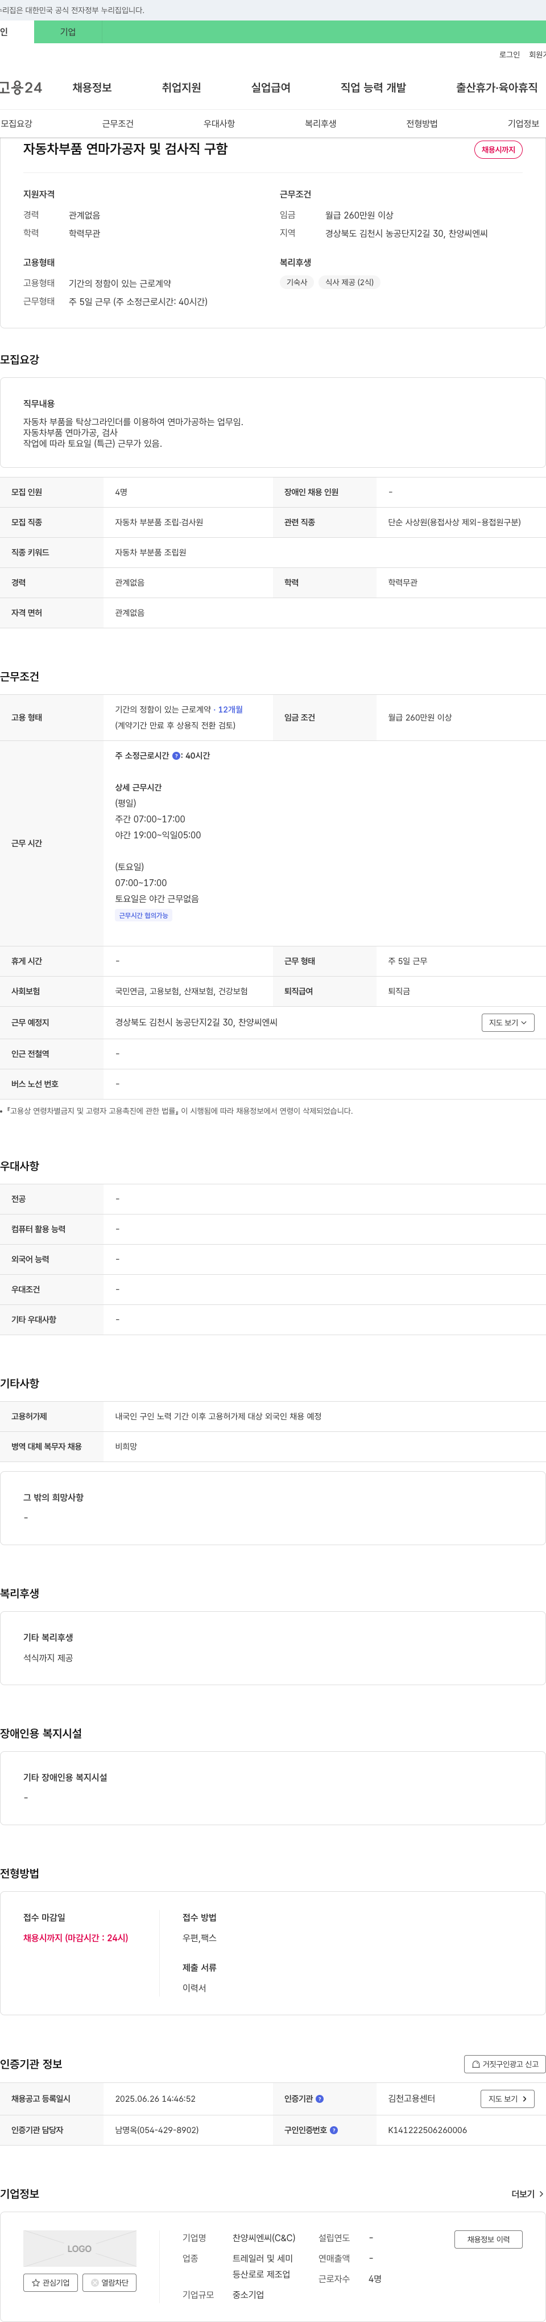
Task: Click the 사회보험 value 국민연금, 고용보험, 산재보험, 건강보험
Action: [x=181, y=991]
